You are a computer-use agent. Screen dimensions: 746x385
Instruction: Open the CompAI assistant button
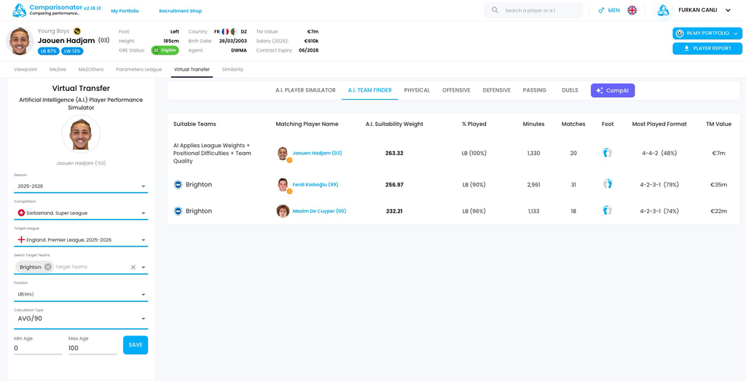click(613, 90)
